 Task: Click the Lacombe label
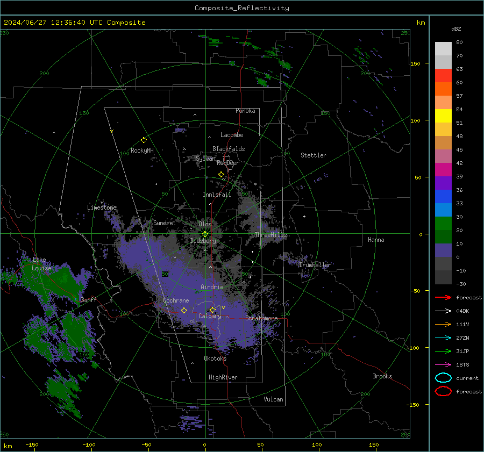click(232, 135)
